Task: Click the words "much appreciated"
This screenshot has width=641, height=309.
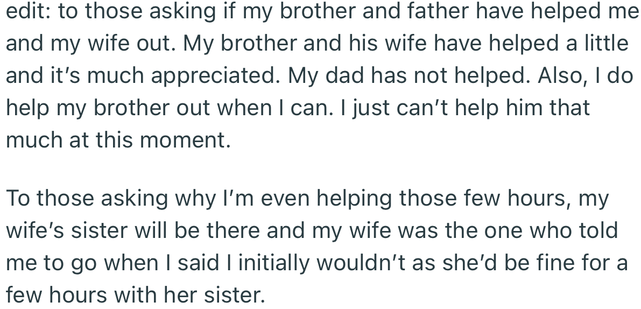Action: [184, 76]
